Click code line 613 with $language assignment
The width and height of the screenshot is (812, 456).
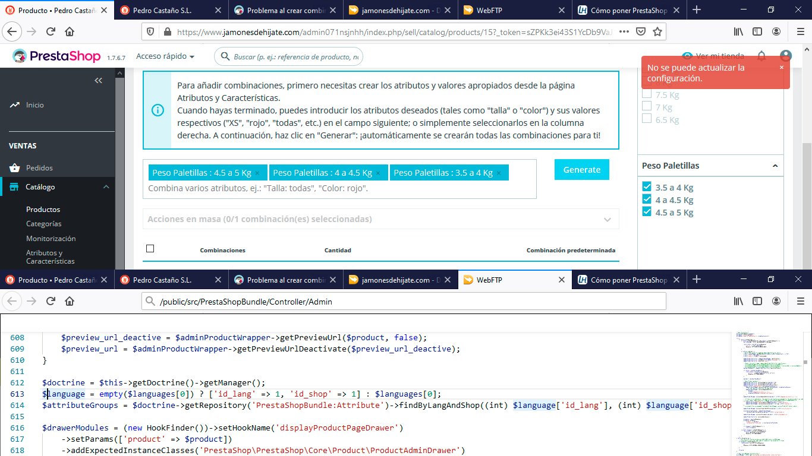[241, 394]
